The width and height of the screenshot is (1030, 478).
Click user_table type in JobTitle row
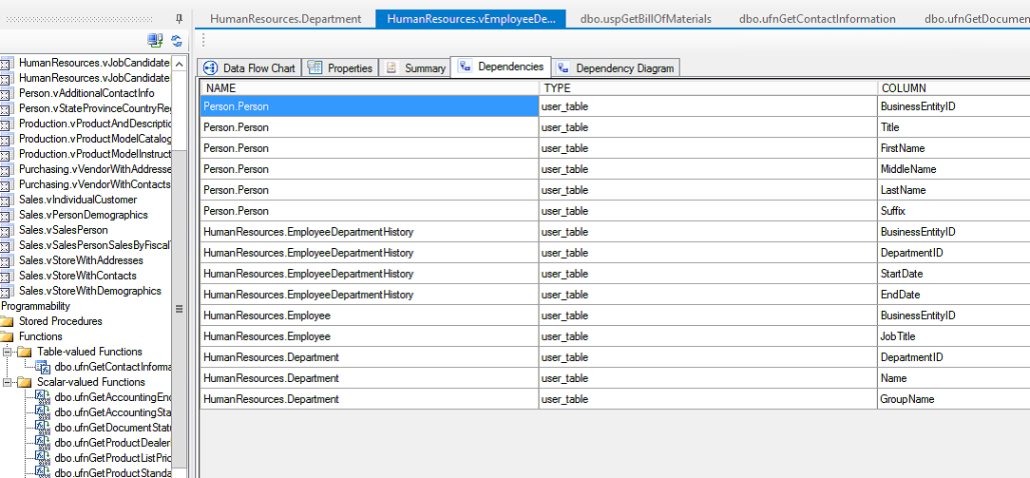click(708, 336)
